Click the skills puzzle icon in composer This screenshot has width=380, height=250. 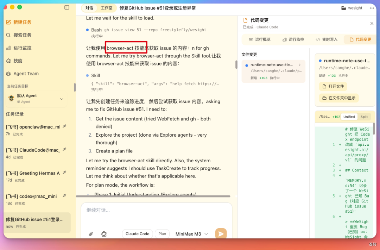pyautogui.click(x=104, y=234)
